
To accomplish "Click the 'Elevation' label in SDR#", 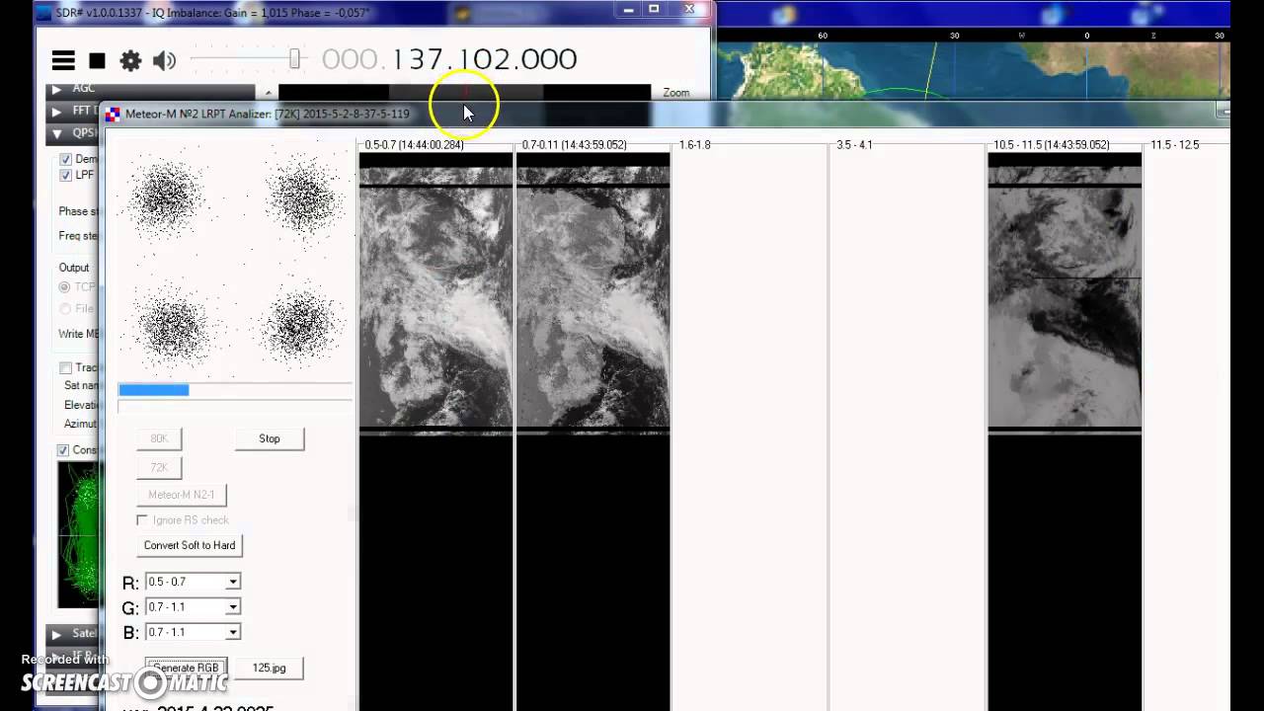I will (83, 405).
